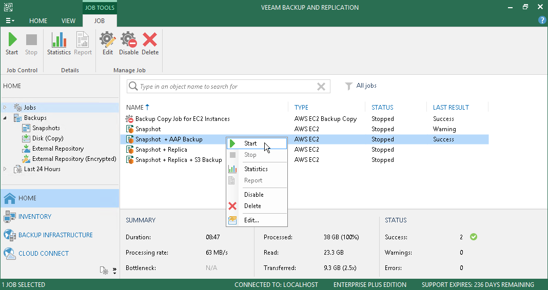Click the Disable icon in Manage Job
Viewport: 548px width, 290px height.
(129, 39)
